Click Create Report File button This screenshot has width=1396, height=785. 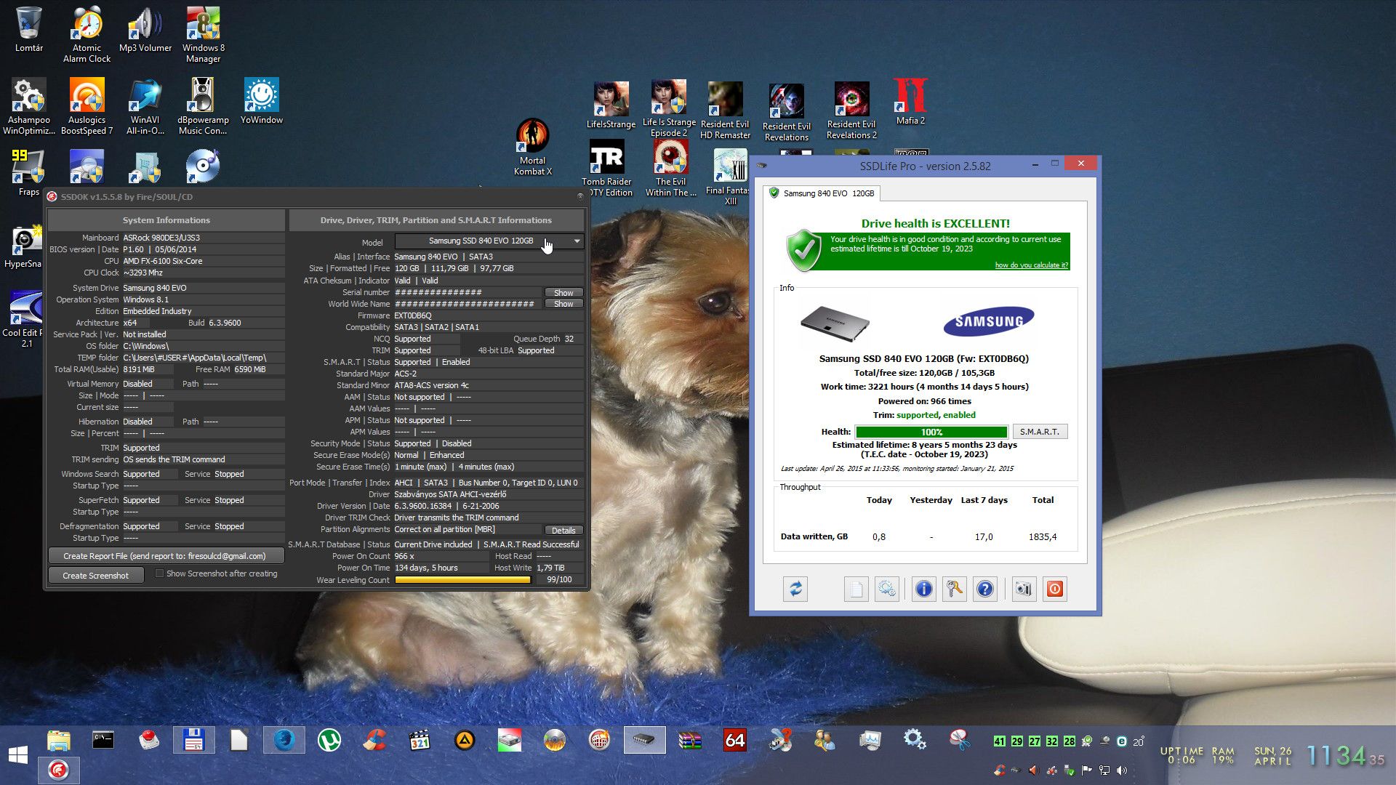166,556
